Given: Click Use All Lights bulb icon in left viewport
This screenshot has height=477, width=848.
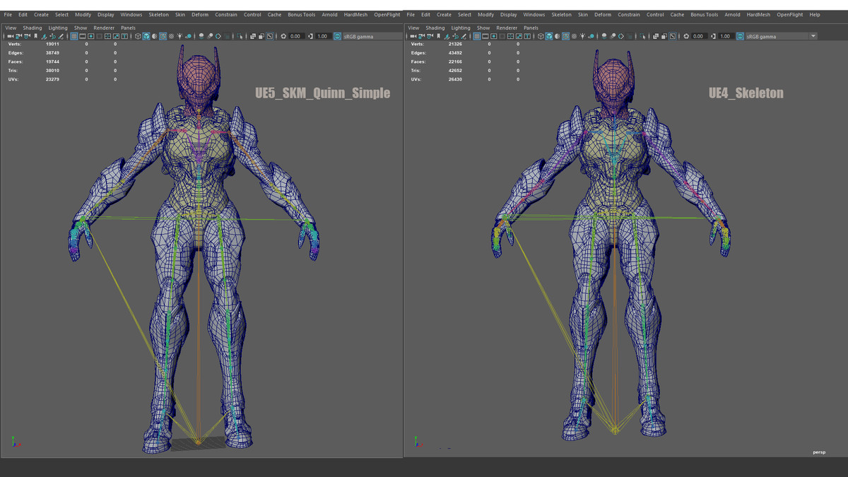Looking at the screenshot, I should pyautogui.click(x=179, y=36).
